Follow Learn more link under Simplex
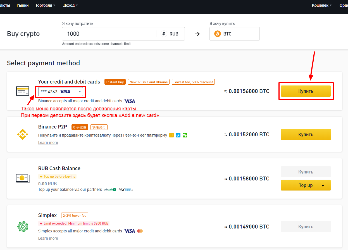 coord(48,238)
